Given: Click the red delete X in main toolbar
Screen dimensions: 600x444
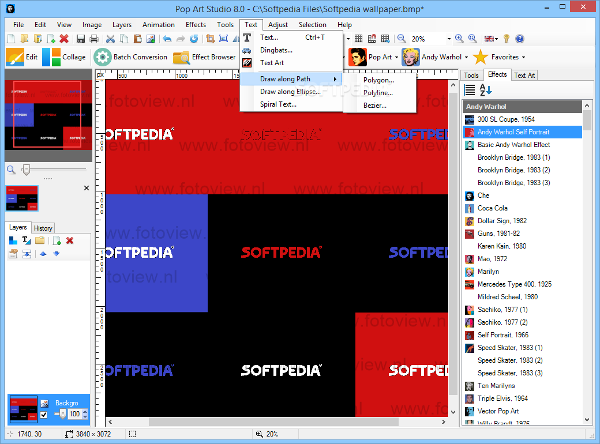Looking at the screenshot, I should point(64,39).
